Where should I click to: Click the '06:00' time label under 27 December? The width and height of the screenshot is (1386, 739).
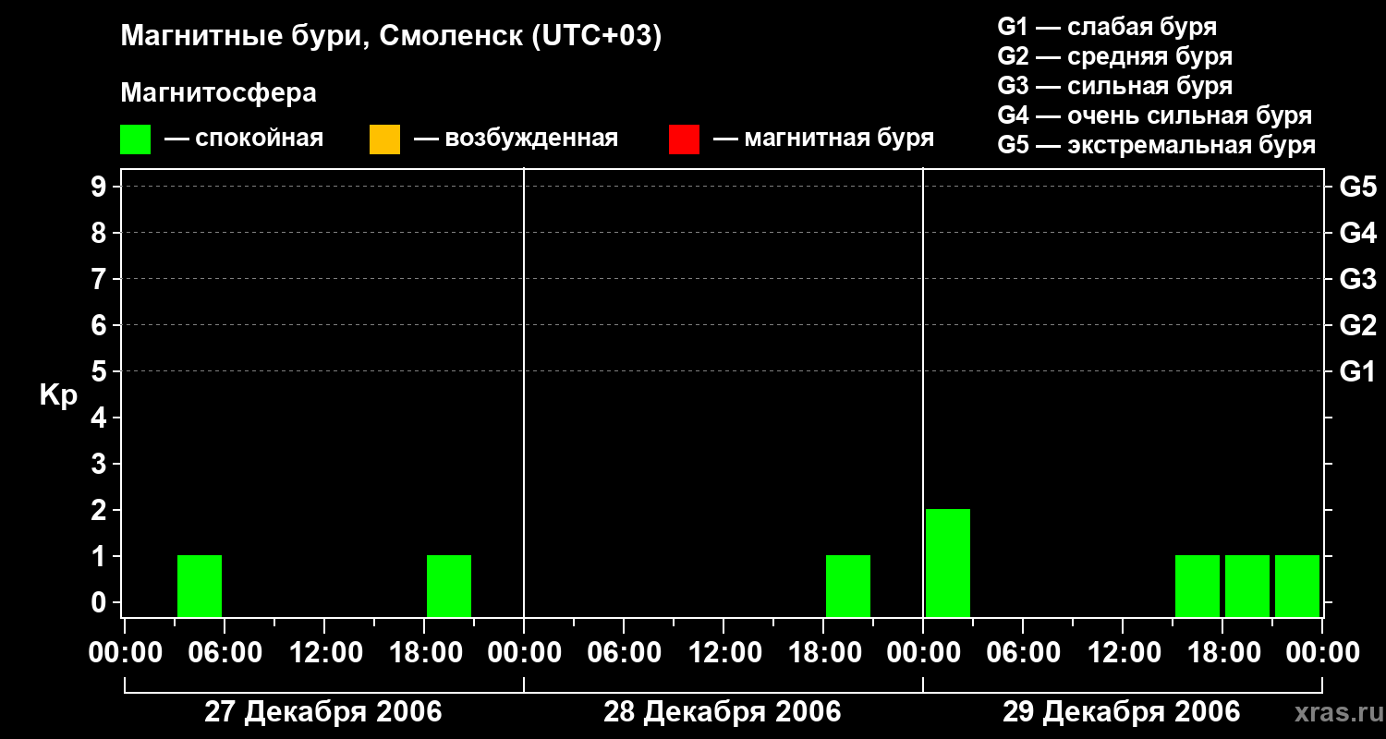(x=225, y=653)
